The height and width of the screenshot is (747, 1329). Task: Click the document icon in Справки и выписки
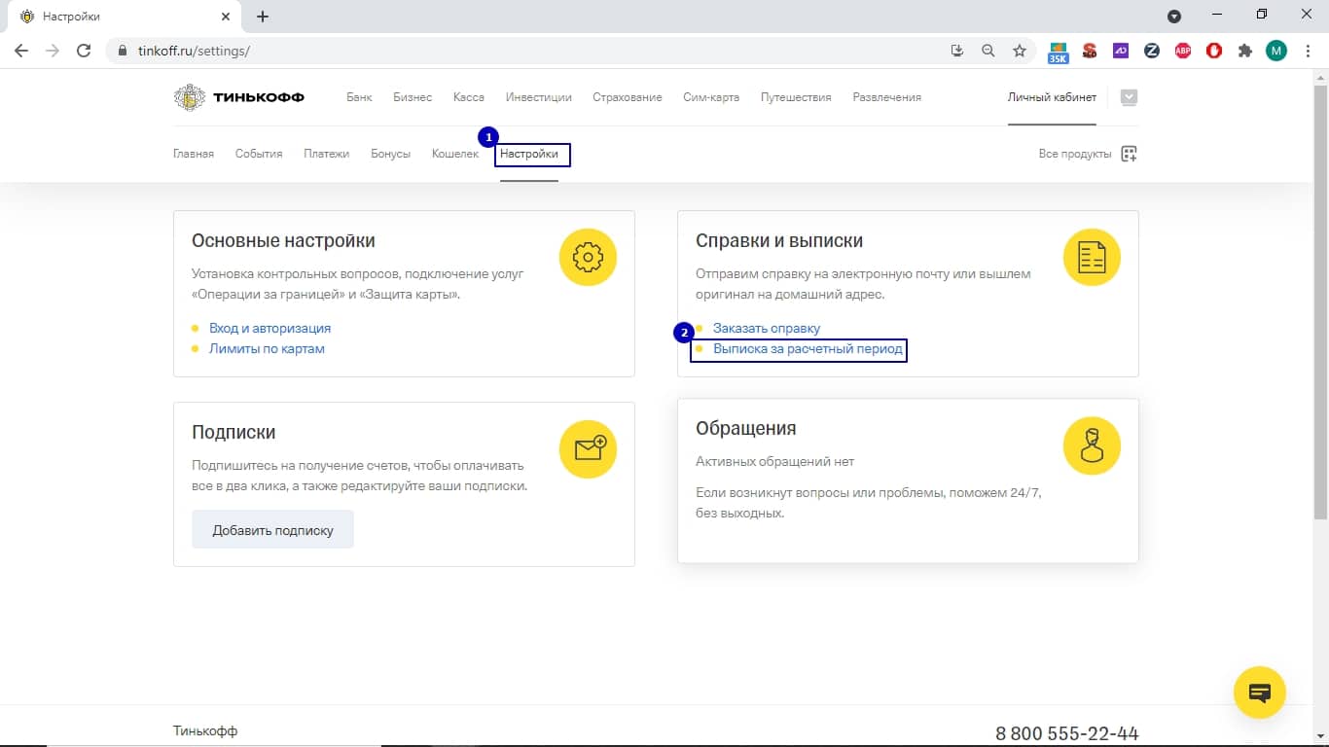pos(1092,258)
